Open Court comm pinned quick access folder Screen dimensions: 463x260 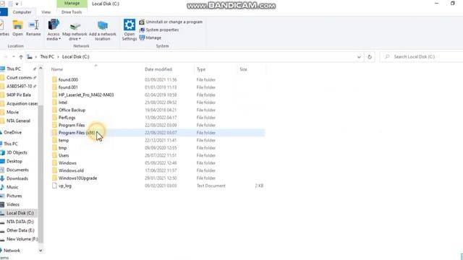[19, 77]
